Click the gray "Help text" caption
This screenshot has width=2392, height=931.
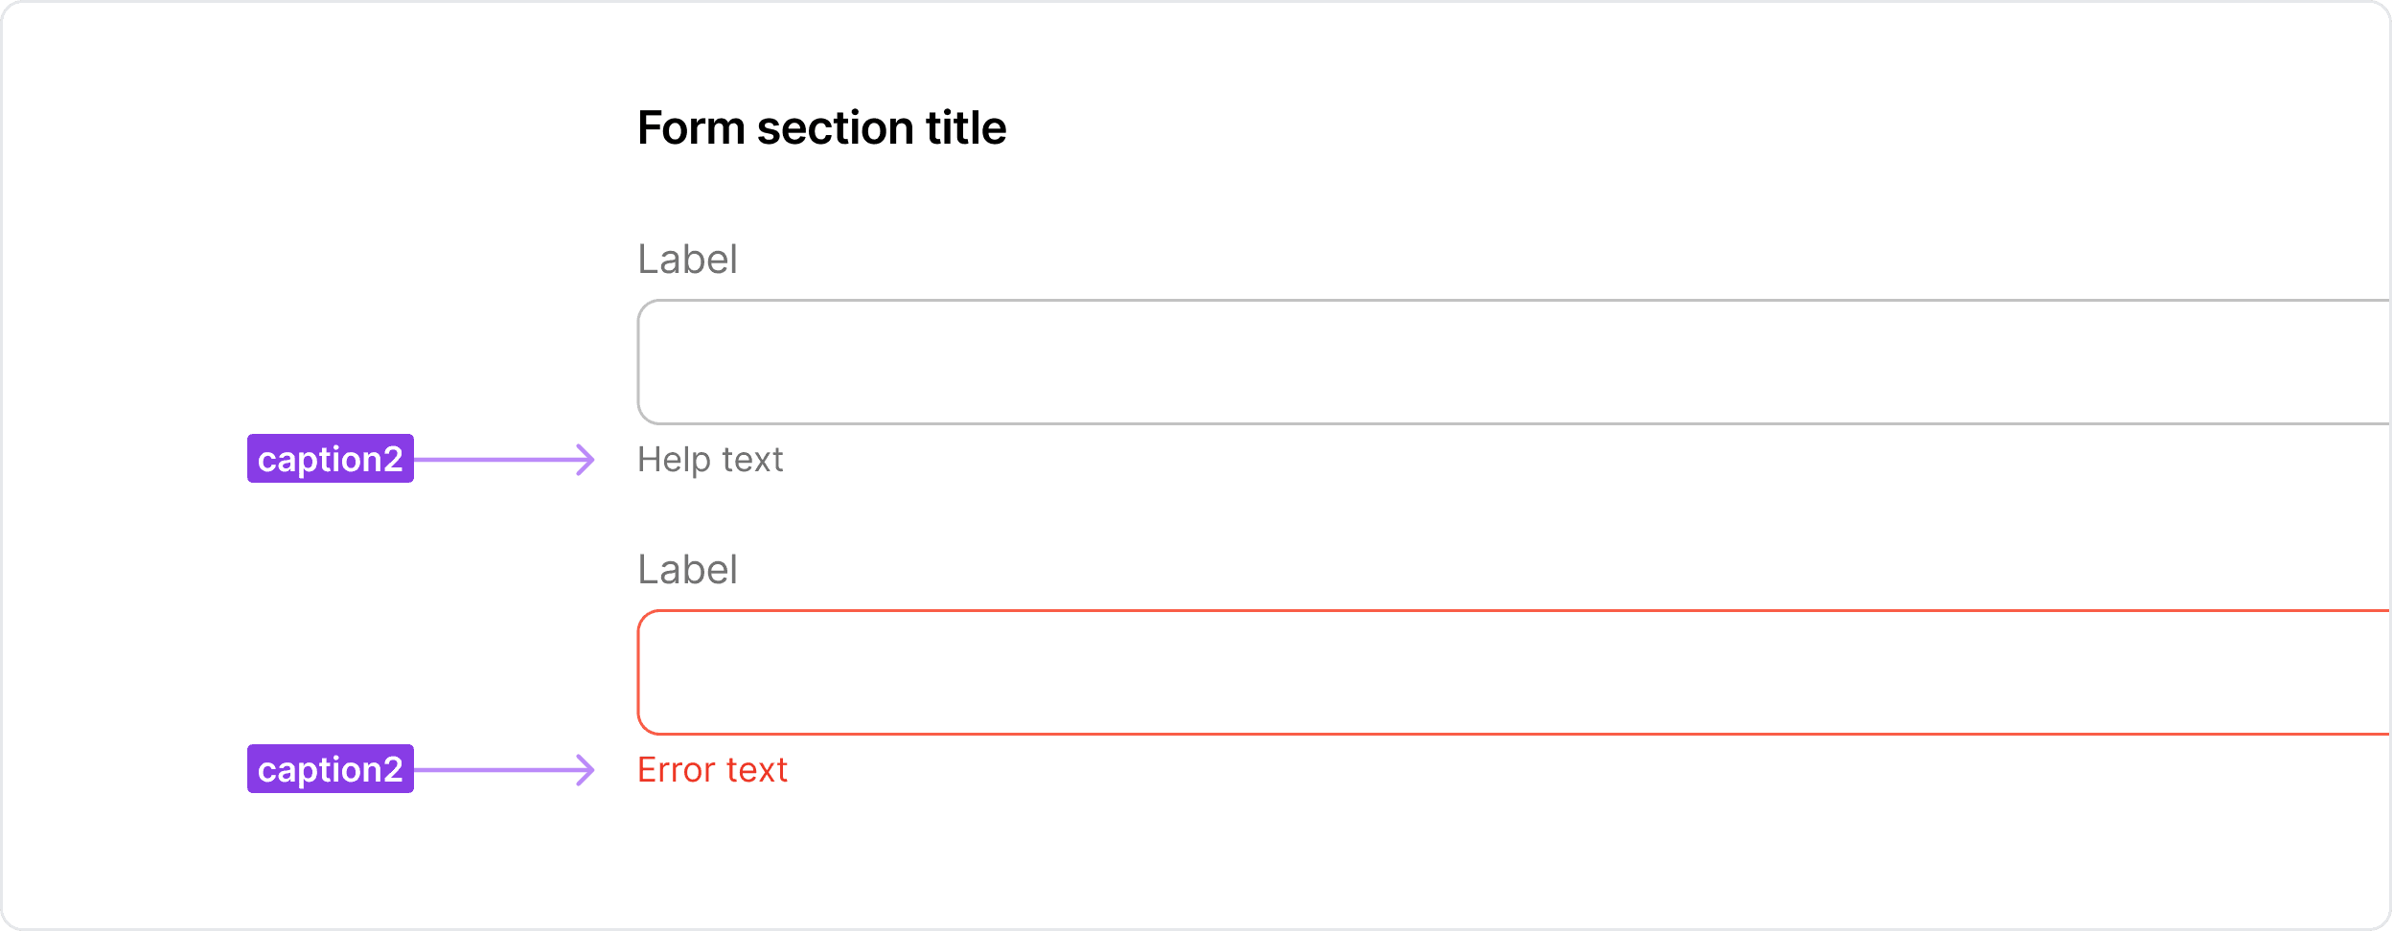tap(710, 460)
